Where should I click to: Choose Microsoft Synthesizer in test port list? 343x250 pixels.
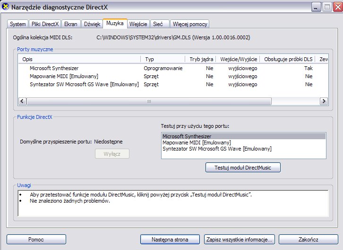(x=244, y=136)
